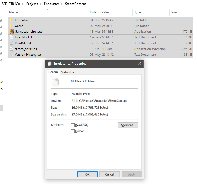
Task: Click date 09-May-26 8:37 cell
Action: click(101, 26)
